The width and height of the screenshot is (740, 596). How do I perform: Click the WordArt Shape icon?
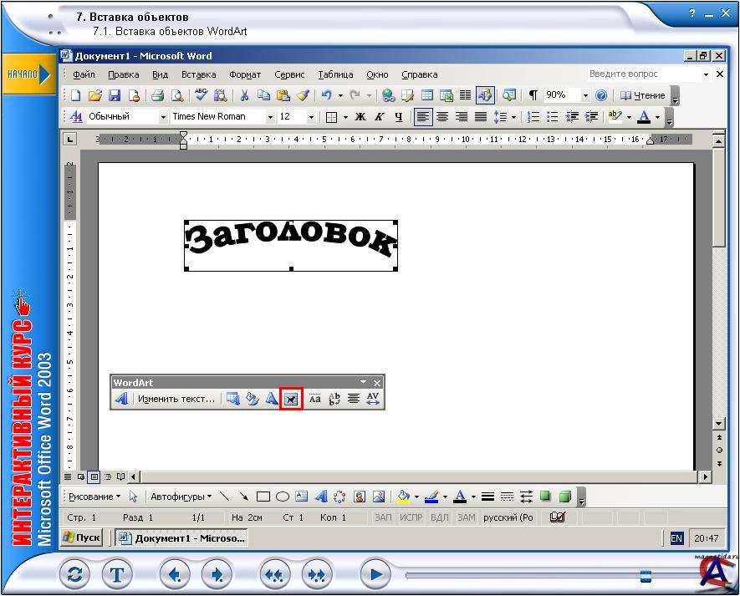(272, 399)
